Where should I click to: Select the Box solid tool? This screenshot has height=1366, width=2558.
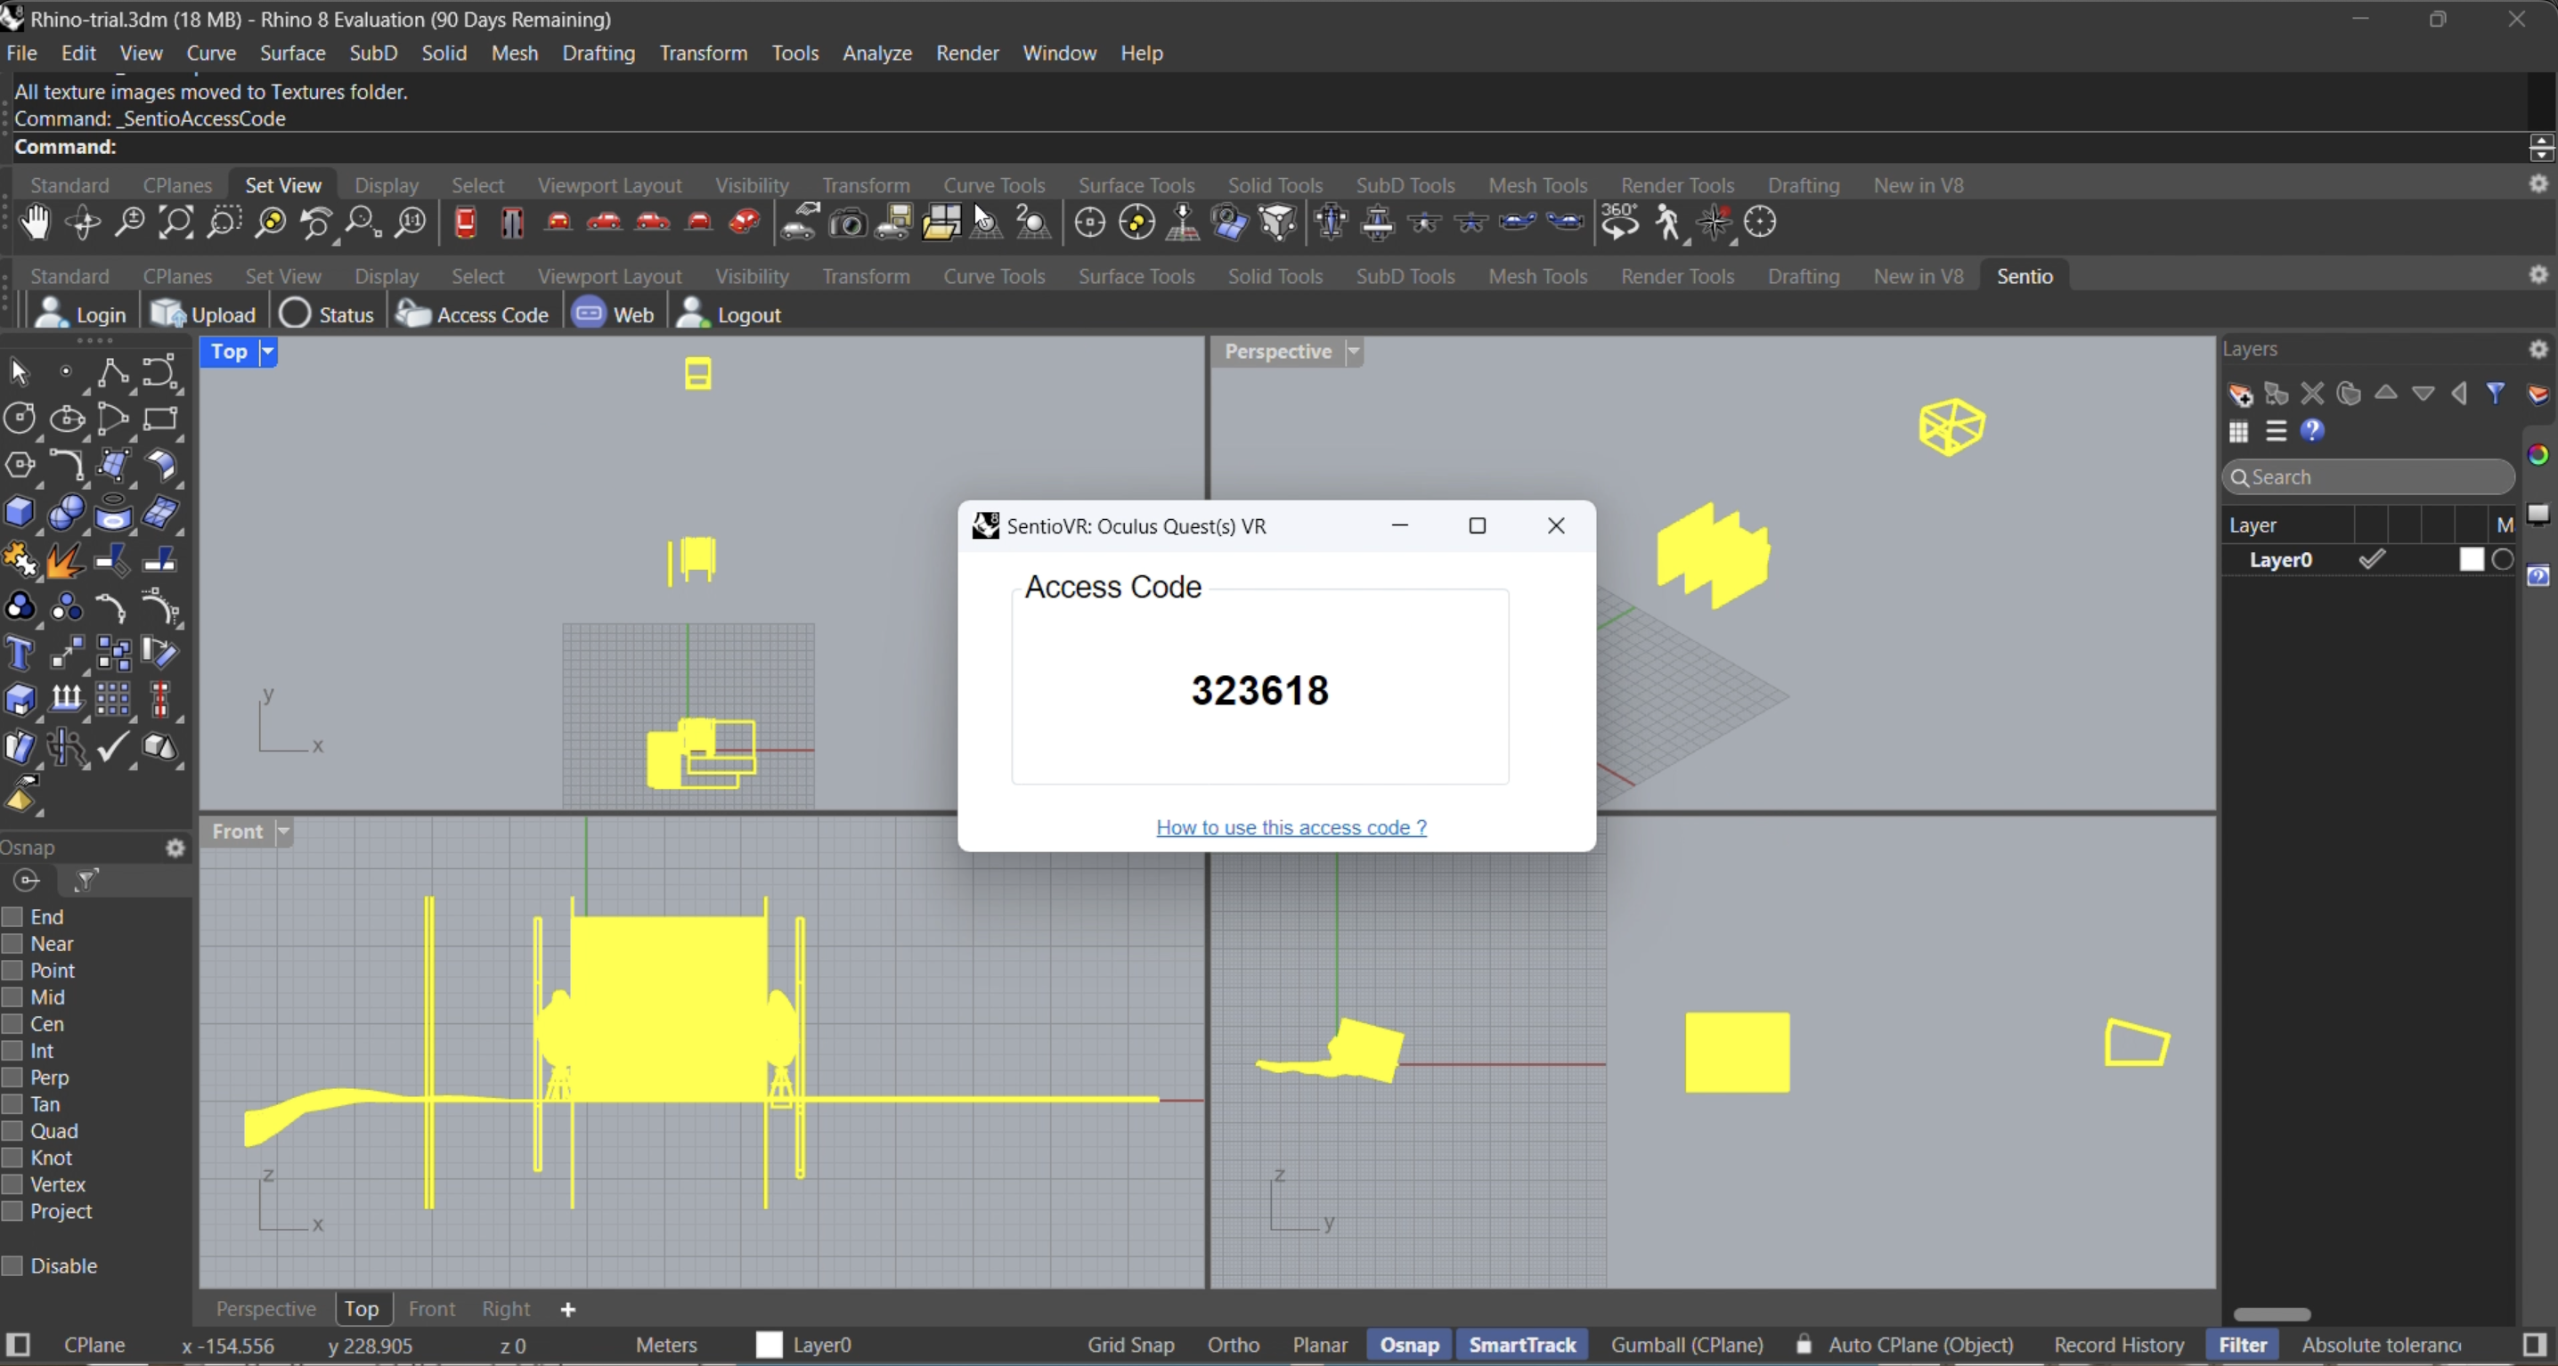click(19, 512)
